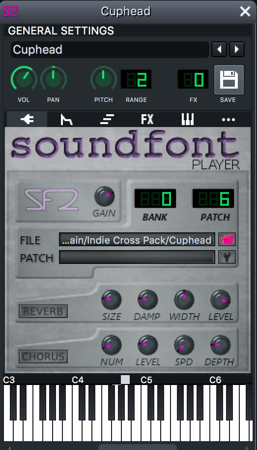Open the MIDI piano keys tab
Image resolution: width=257 pixels, height=450 pixels.
(188, 119)
